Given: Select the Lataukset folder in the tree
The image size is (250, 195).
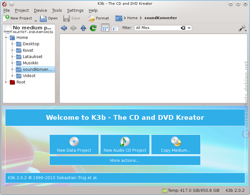Looking at the screenshot, I should pos(29,57).
